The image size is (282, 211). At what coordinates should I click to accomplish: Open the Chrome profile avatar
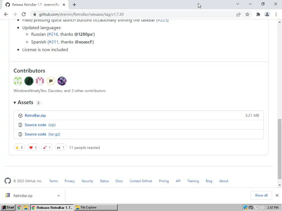(x=267, y=14)
